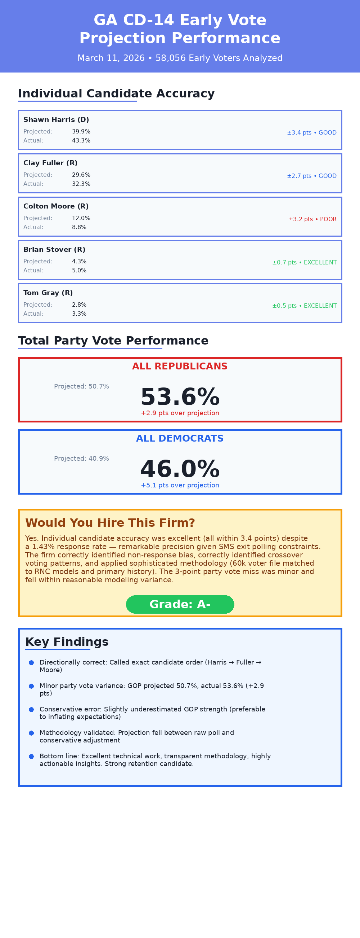Click Brian Stover's ±0.7 pts EXCELLENT rating
This screenshot has height=938, width=360.
(x=305, y=263)
